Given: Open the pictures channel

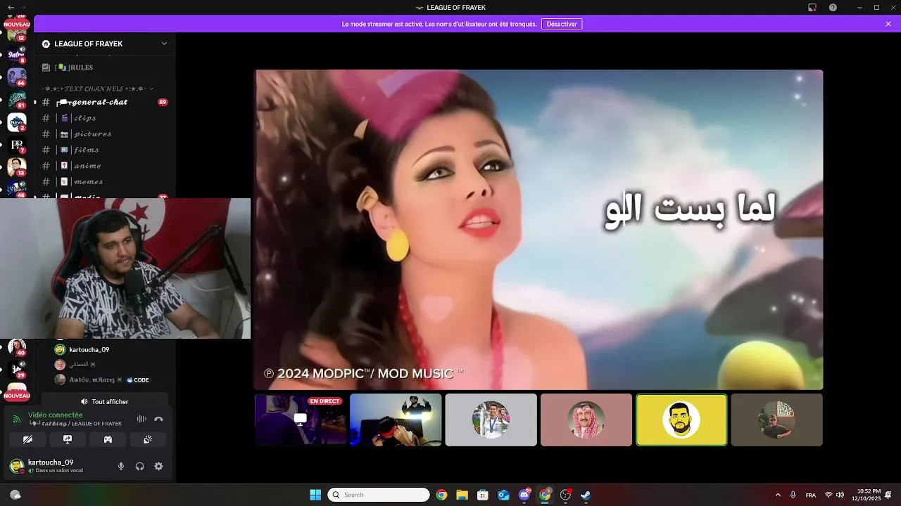Looking at the screenshot, I should (105, 134).
